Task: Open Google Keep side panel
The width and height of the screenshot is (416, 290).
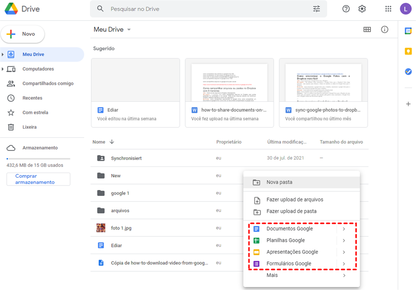Action: (x=408, y=51)
